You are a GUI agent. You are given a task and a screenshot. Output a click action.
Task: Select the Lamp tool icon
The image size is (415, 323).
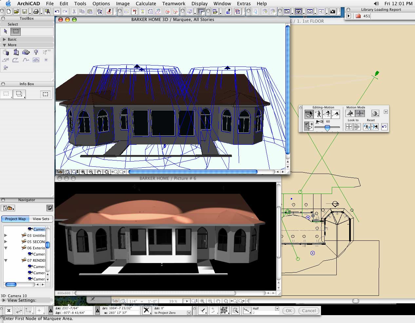36,52
